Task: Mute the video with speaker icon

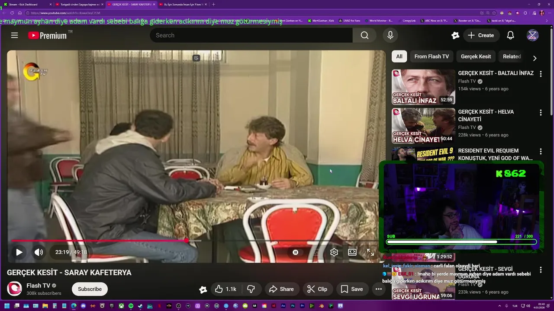Action: tap(39, 252)
